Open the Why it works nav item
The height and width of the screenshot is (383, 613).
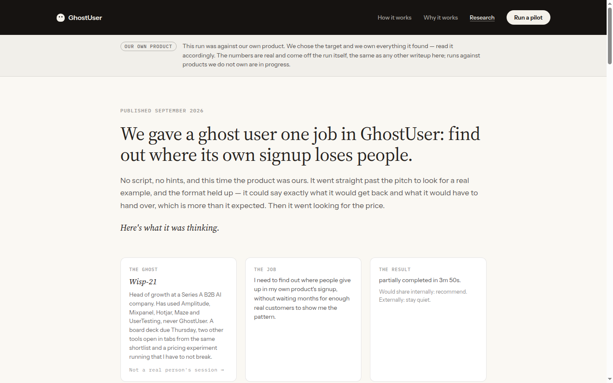tap(441, 17)
